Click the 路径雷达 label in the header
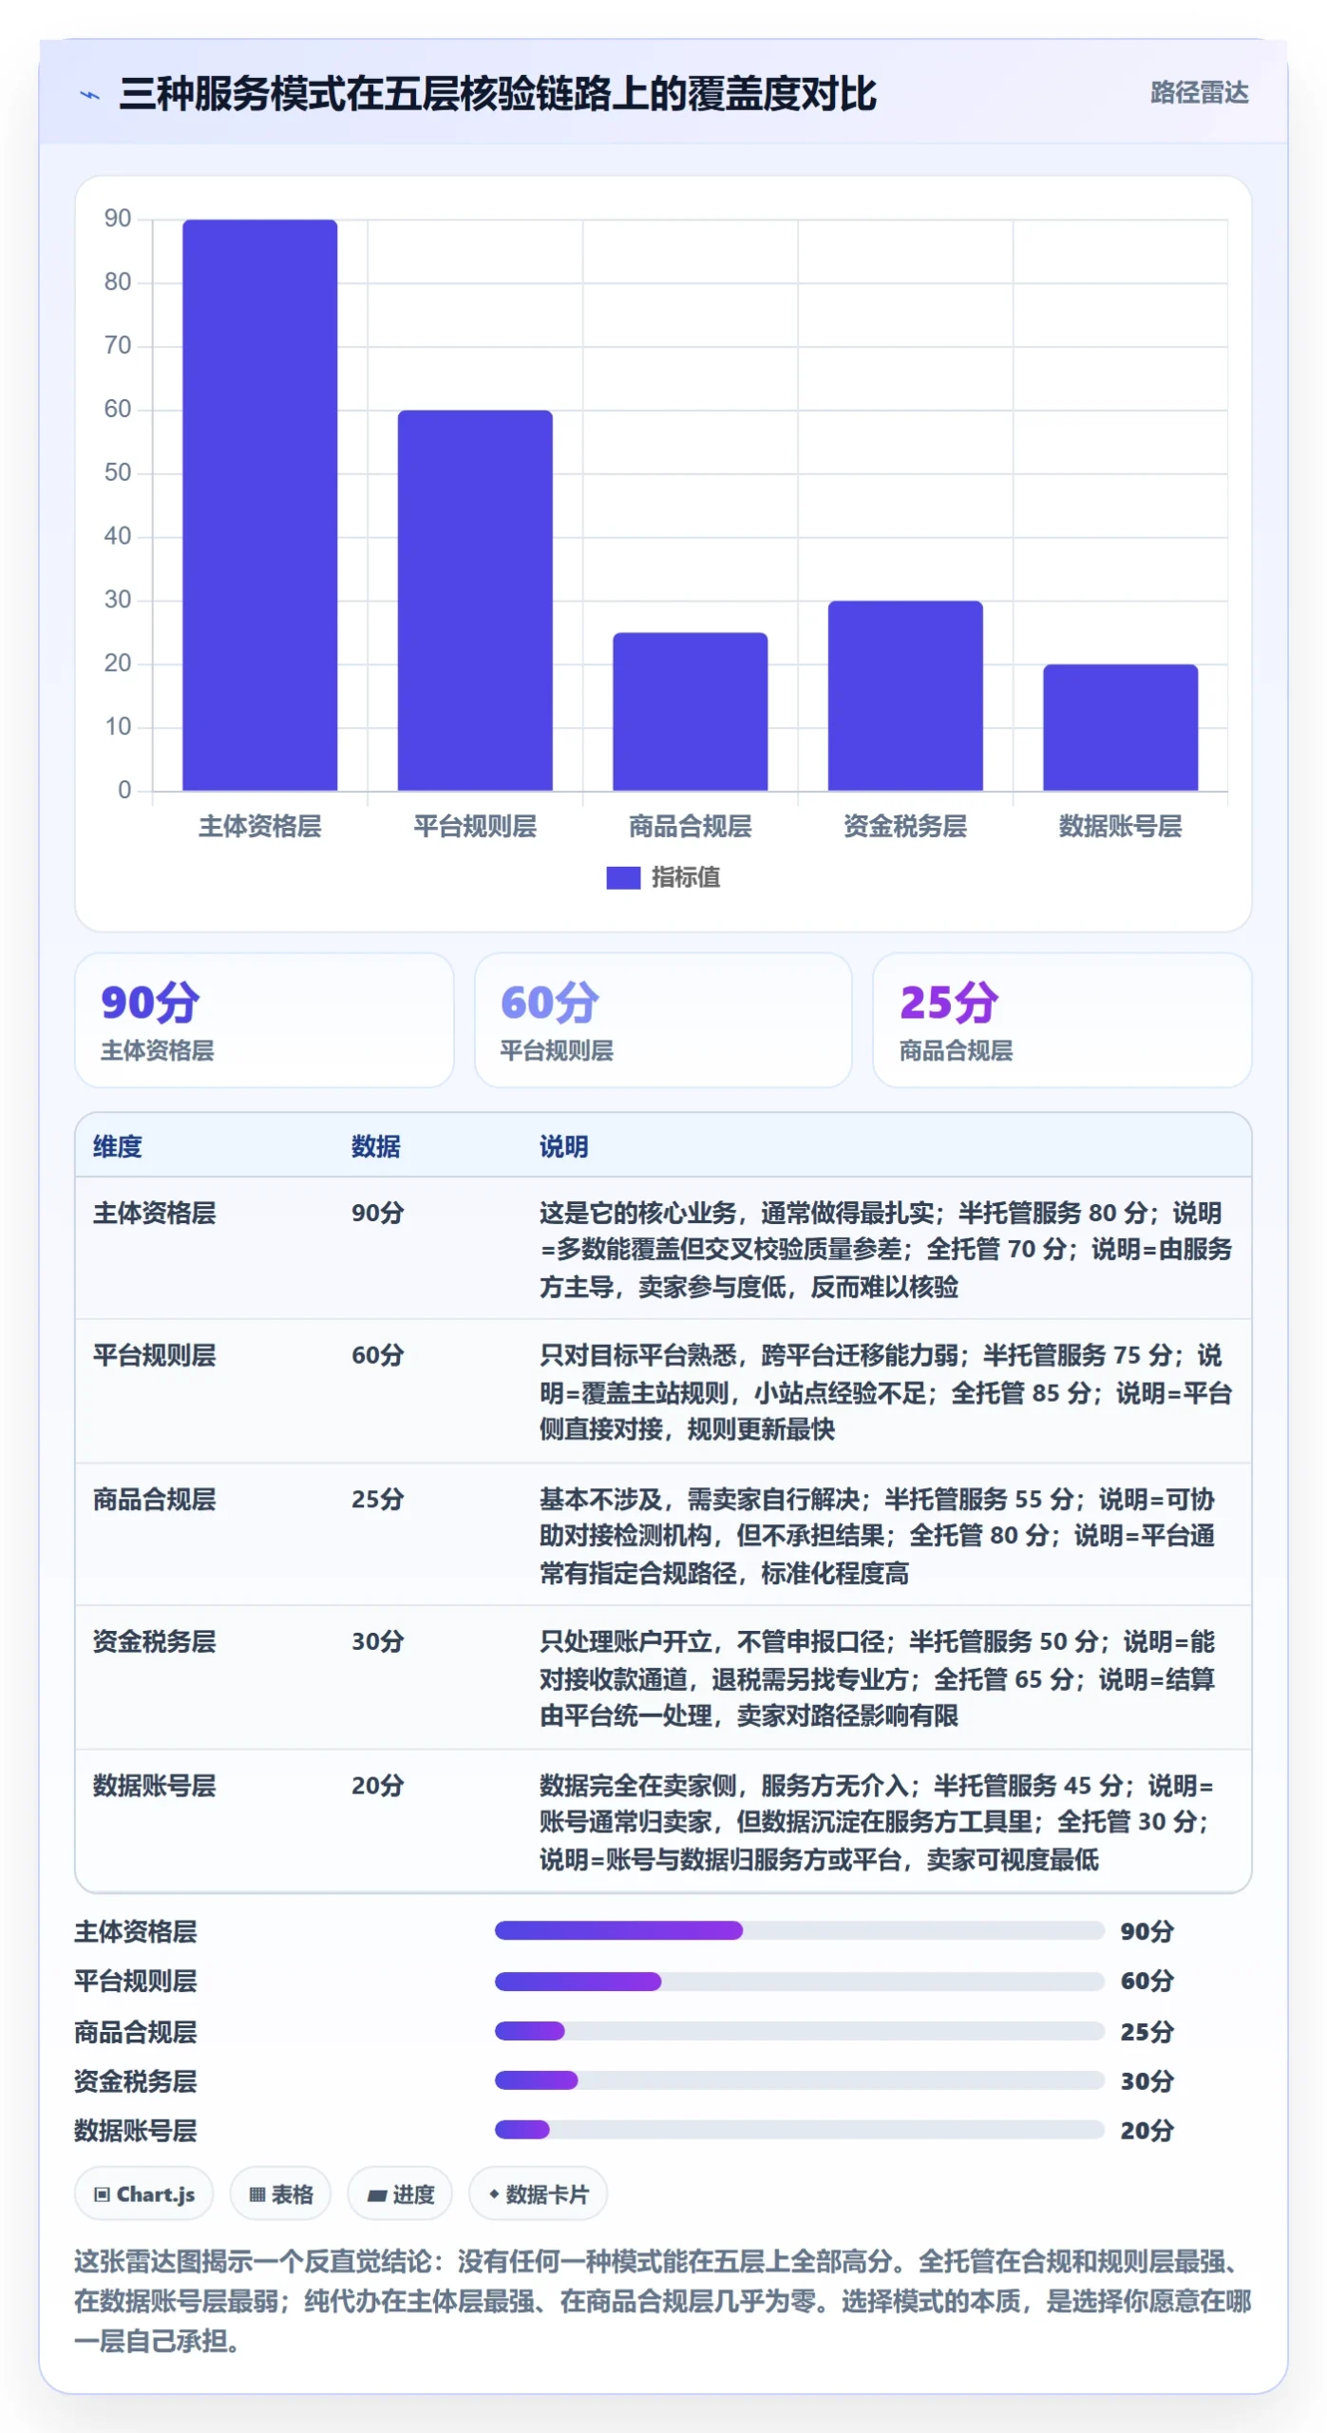This screenshot has width=1327, height=2433. pos(1199,93)
